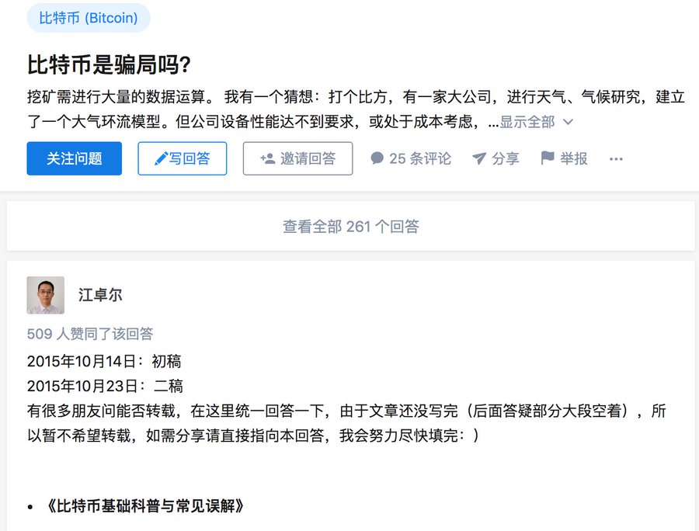Open author name 江卓尔
699x531 pixels.
pos(100,295)
